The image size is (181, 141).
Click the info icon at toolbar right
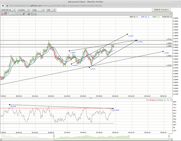click(171, 14)
